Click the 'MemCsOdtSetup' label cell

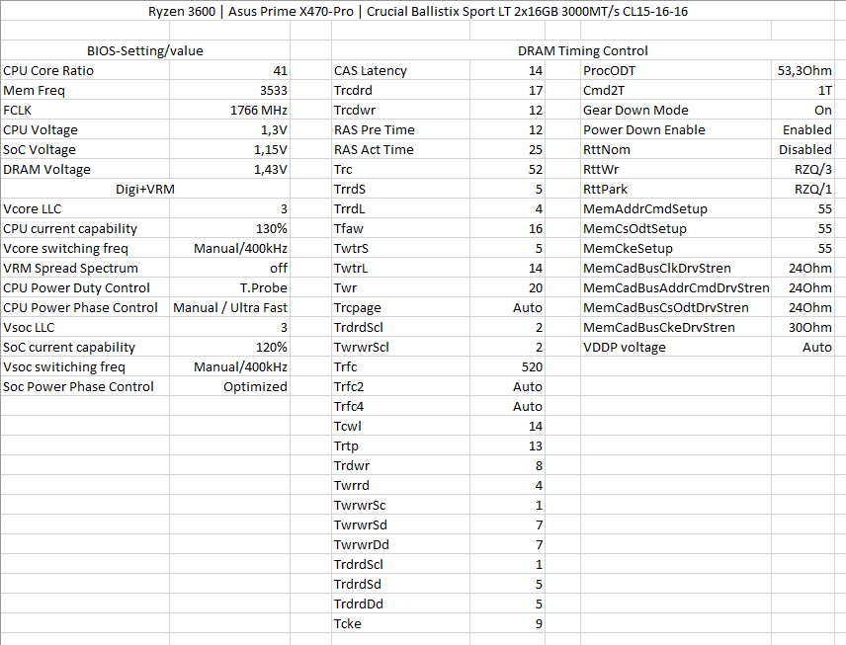(x=676, y=228)
